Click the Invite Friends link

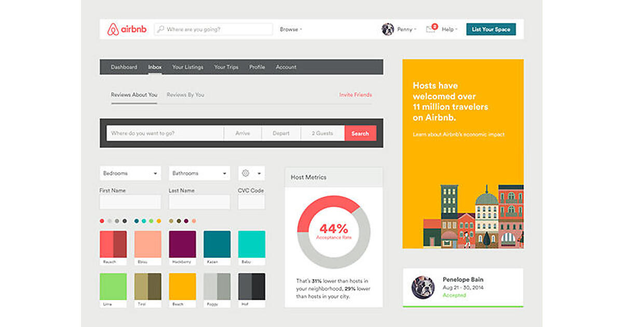tap(356, 95)
